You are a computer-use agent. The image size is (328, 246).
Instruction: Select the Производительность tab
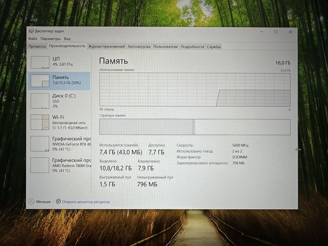pos(67,46)
